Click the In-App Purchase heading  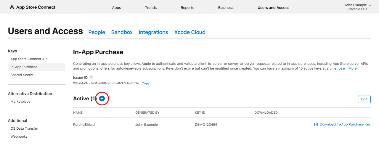(x=98, y=52)
